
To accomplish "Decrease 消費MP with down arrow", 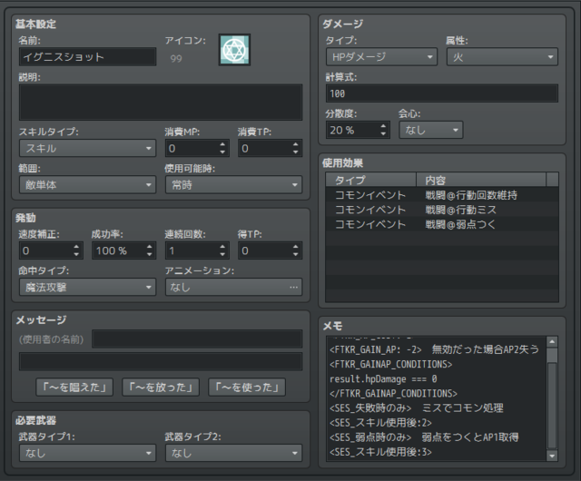I will [x=222, y=152].
